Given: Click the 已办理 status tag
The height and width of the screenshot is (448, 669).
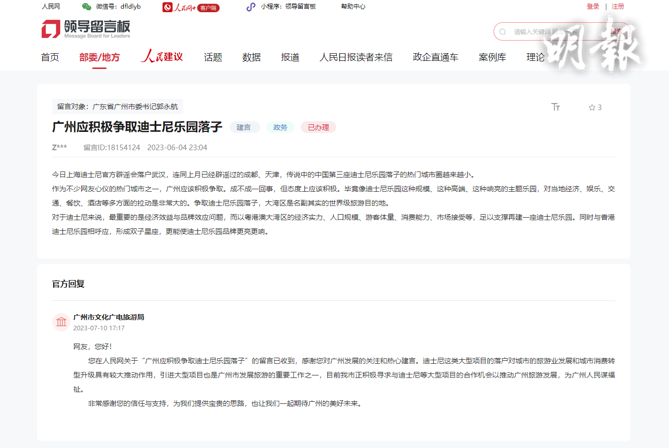Looking at the screenshot, I should [x=318, y=127].
